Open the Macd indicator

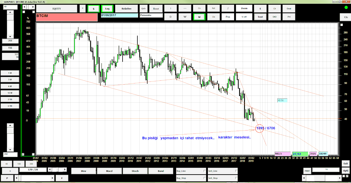point(109,171)
